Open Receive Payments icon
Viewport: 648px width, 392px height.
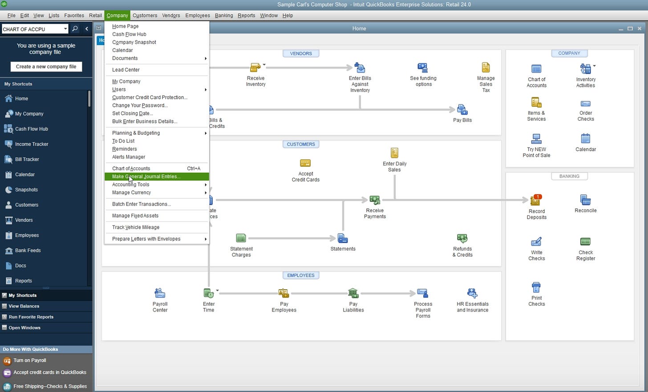pos(375,200)
